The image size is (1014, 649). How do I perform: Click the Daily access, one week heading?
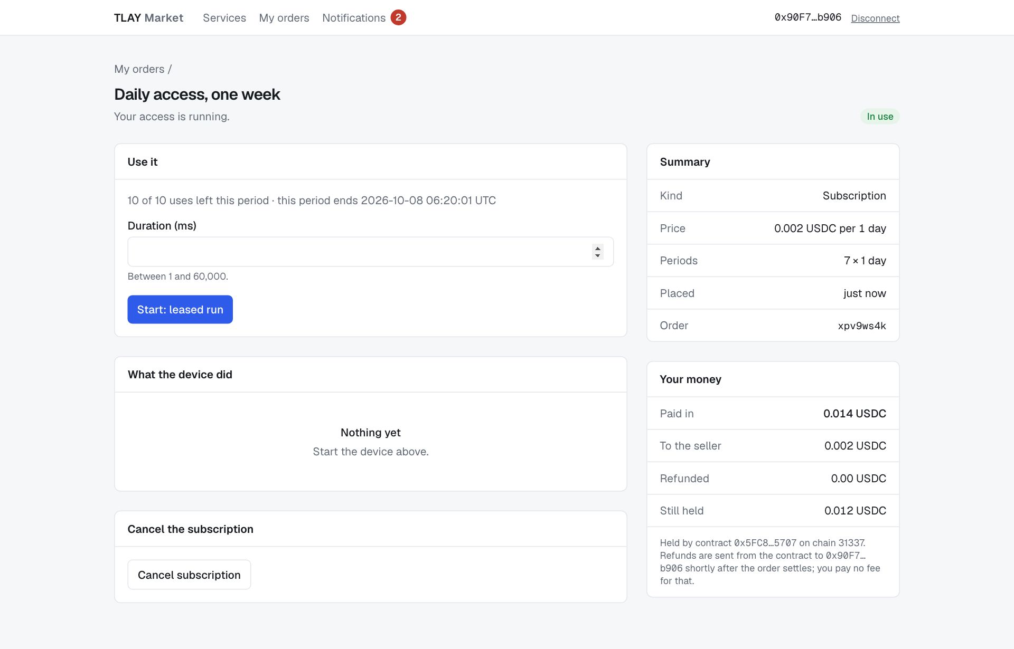point(197,94)
